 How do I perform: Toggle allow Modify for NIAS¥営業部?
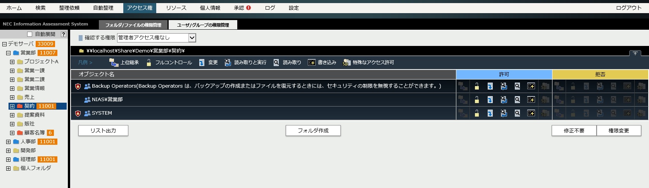click(x=490, y=100)
